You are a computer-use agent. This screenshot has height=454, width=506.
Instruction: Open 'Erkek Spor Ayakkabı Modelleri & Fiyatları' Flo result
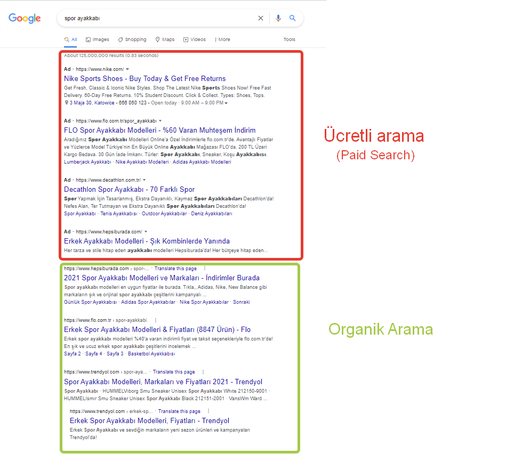tap(157, 329)
